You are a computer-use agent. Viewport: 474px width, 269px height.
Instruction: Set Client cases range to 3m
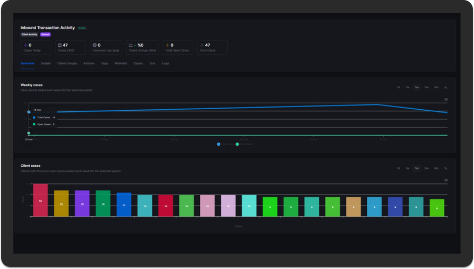(x=427, y=168)
